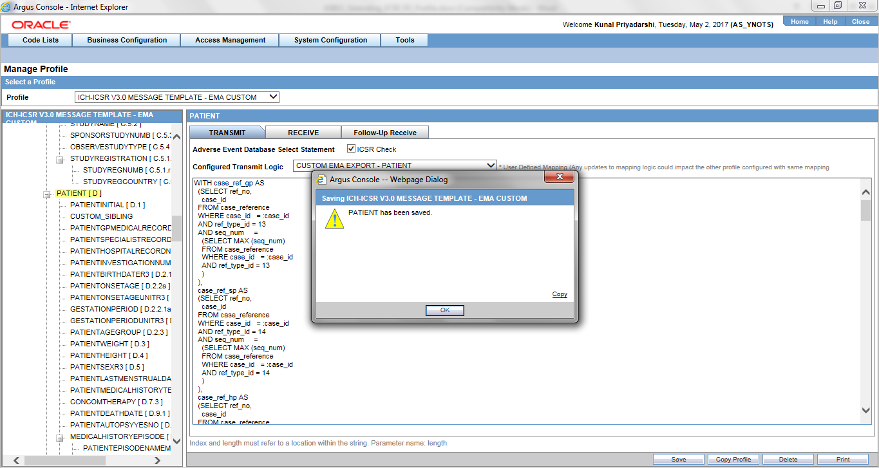The width and height of the screenshot is (879, 468).
Task: Select PATIENTINITIAL [ D.1 ] tree item
Action: (108, 205)
